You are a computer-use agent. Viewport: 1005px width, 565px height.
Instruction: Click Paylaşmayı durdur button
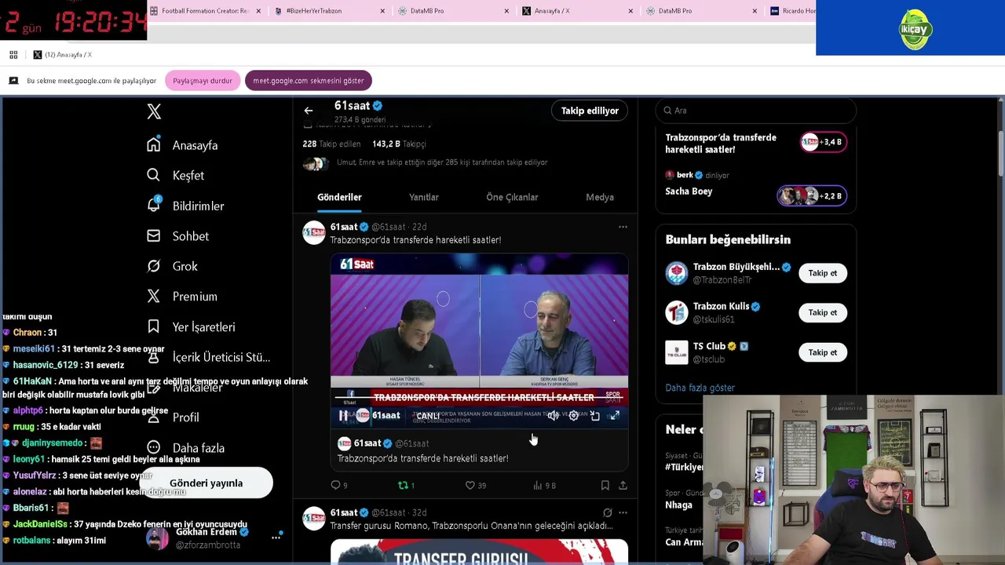pos(202,81)
